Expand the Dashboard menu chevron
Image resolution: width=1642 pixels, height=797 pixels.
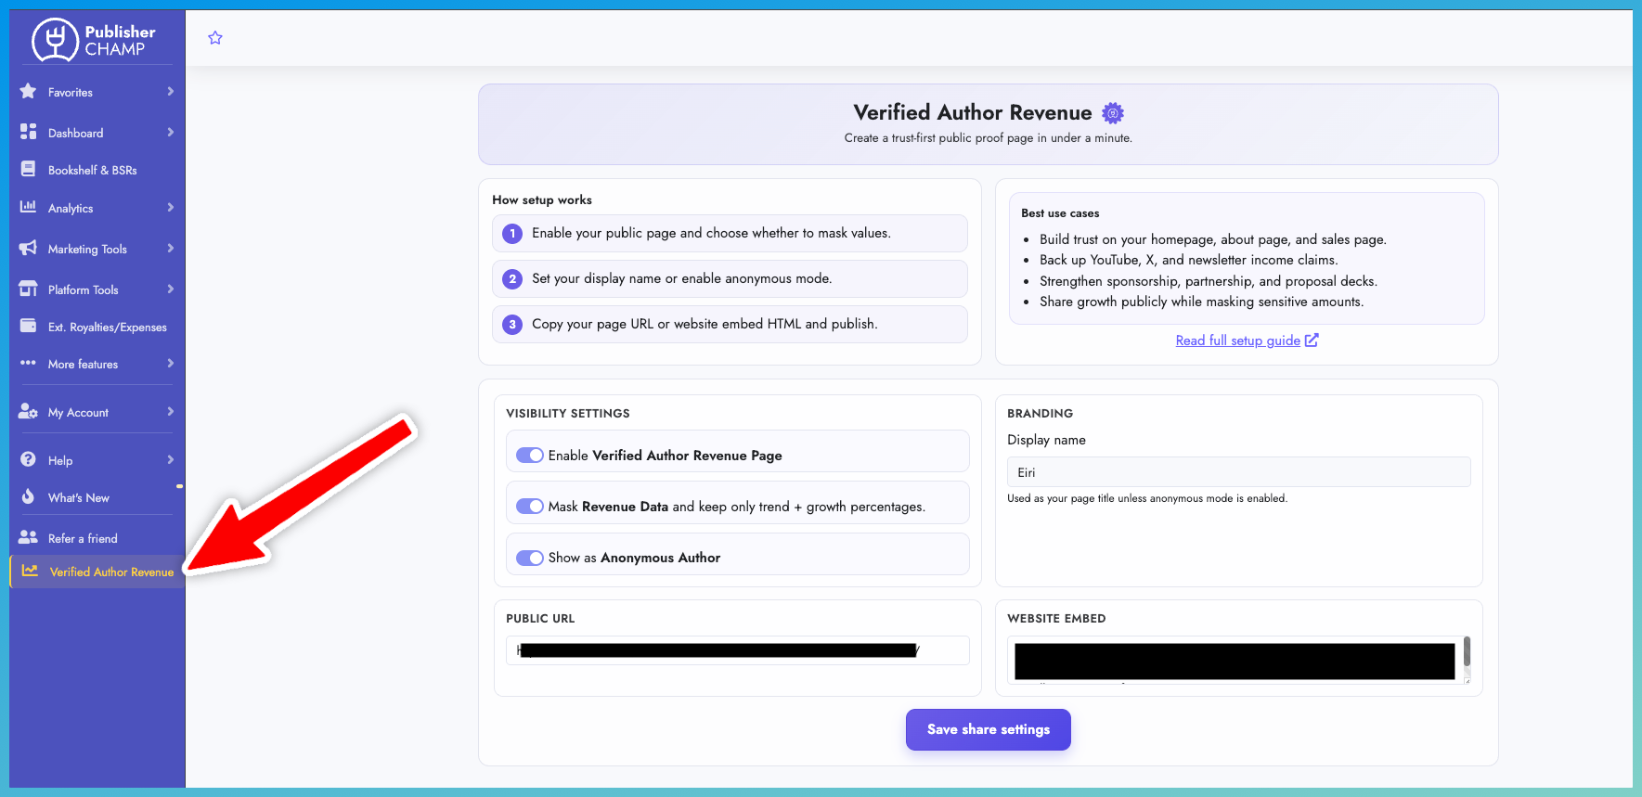click(171, 132)
